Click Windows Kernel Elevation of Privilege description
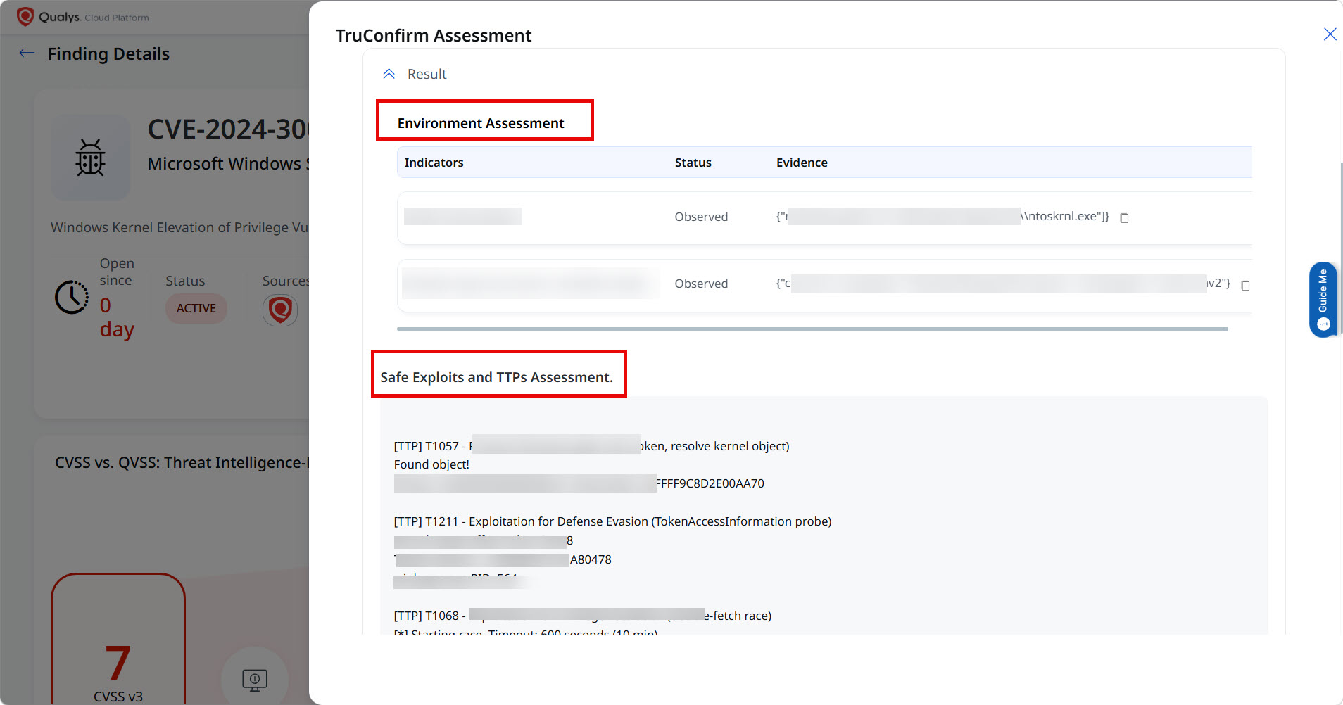 [x=179, y=227]
